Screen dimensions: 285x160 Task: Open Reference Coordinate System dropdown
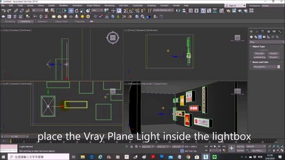98,10
